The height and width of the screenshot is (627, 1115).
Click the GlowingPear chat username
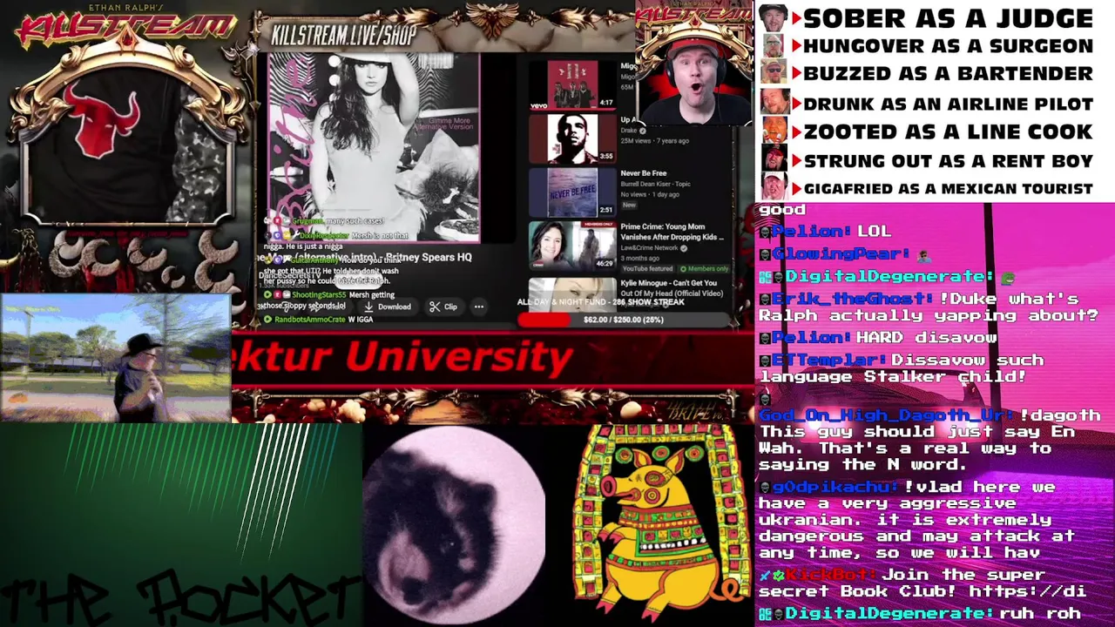point(840,253)
